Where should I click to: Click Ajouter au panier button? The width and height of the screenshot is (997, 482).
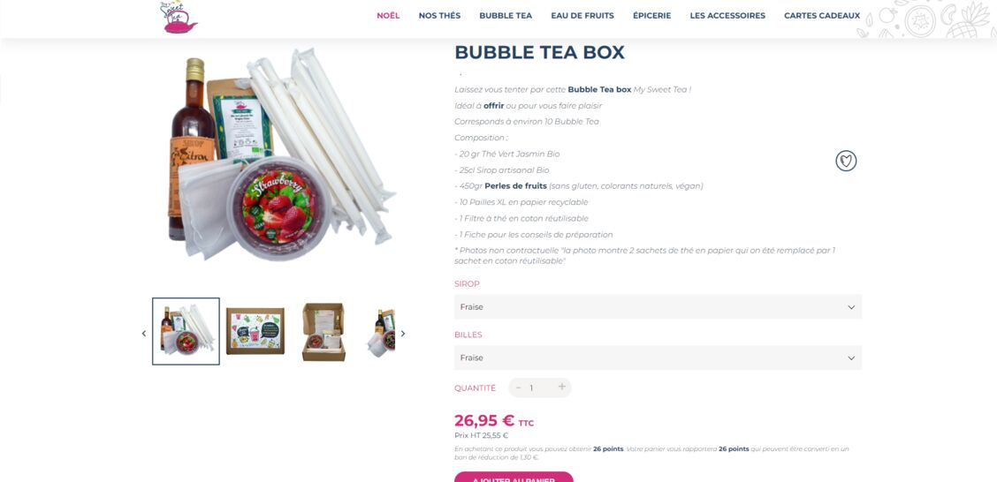[514, 477]
